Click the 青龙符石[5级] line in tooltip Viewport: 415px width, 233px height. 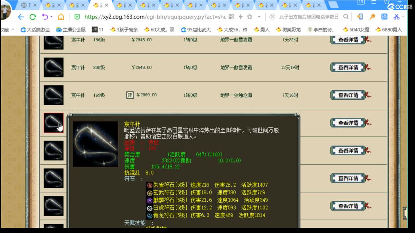pos(206,215)
